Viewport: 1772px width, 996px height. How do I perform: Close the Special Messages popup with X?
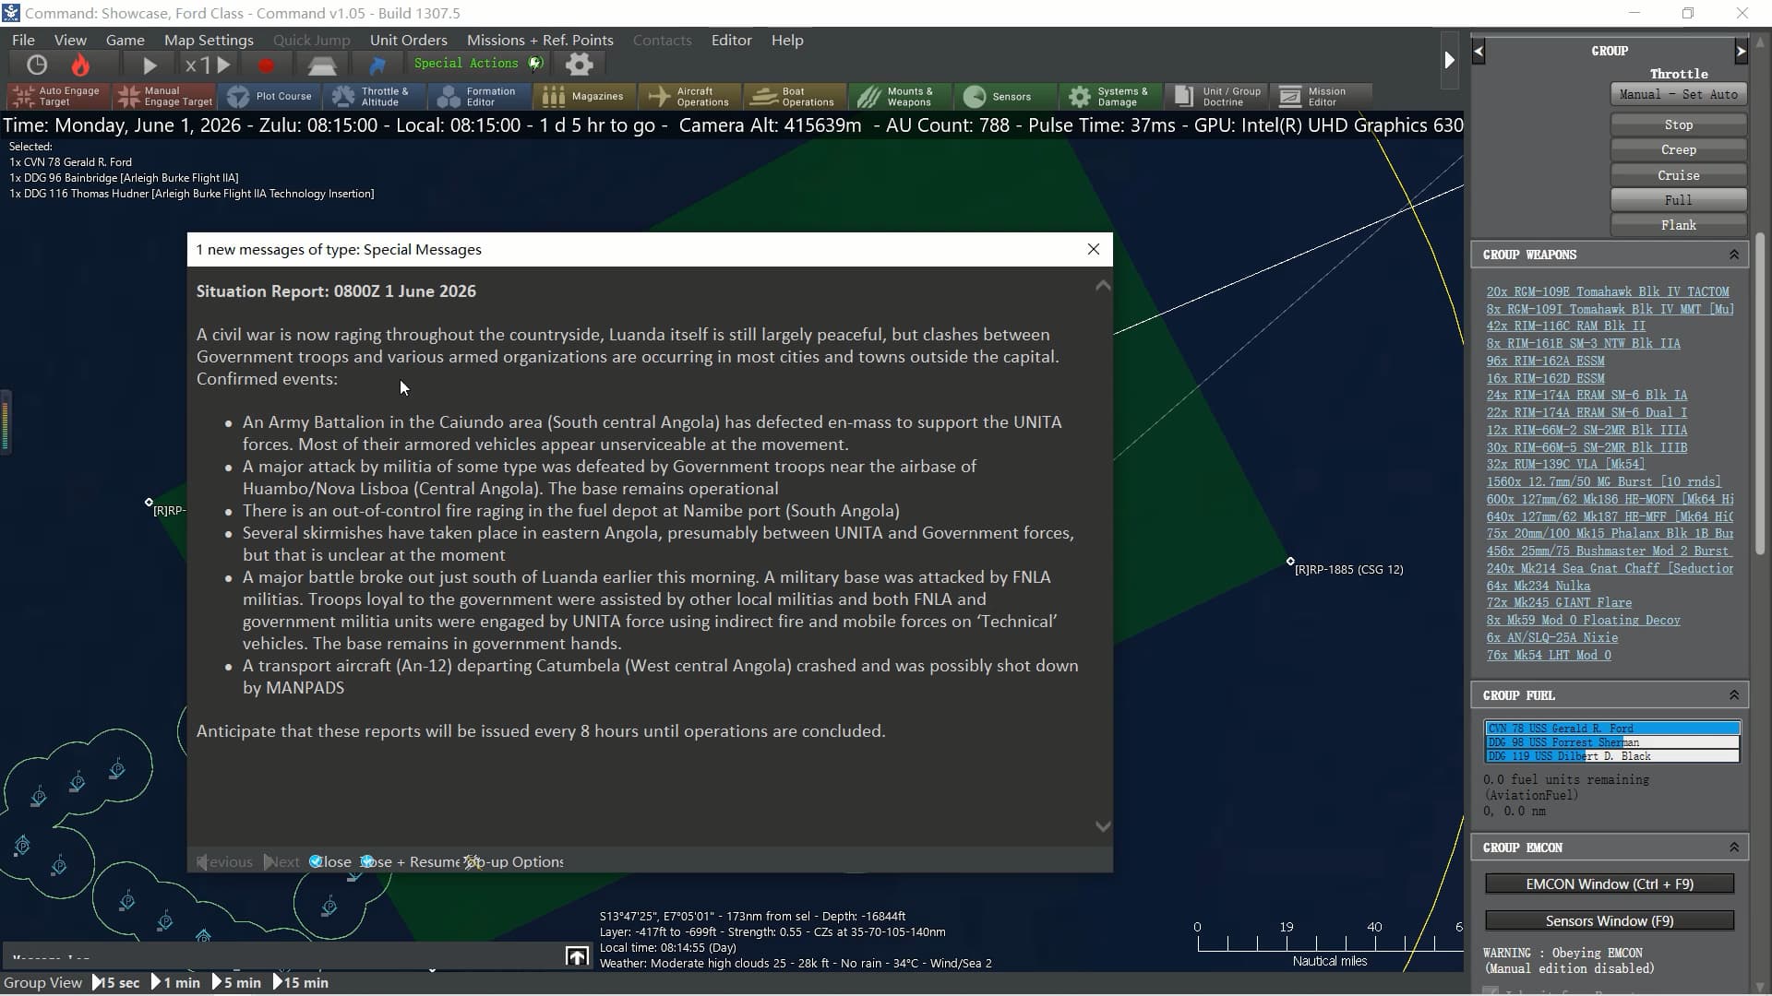point(1094,249)
